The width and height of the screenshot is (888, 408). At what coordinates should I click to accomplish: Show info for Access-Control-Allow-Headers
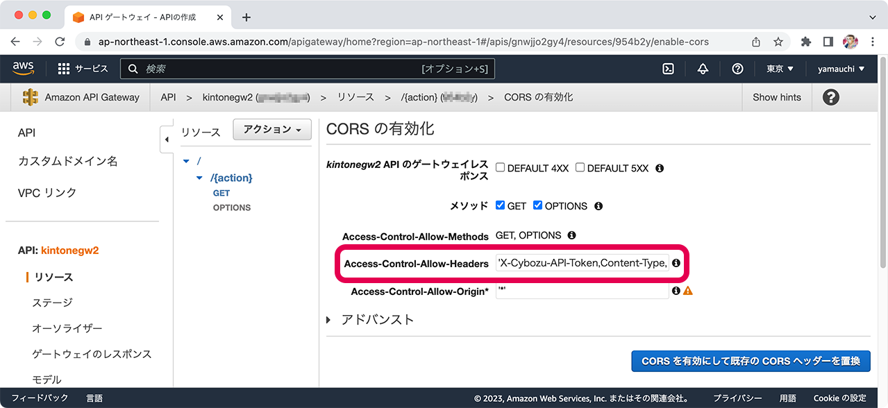tap(676, 263)
